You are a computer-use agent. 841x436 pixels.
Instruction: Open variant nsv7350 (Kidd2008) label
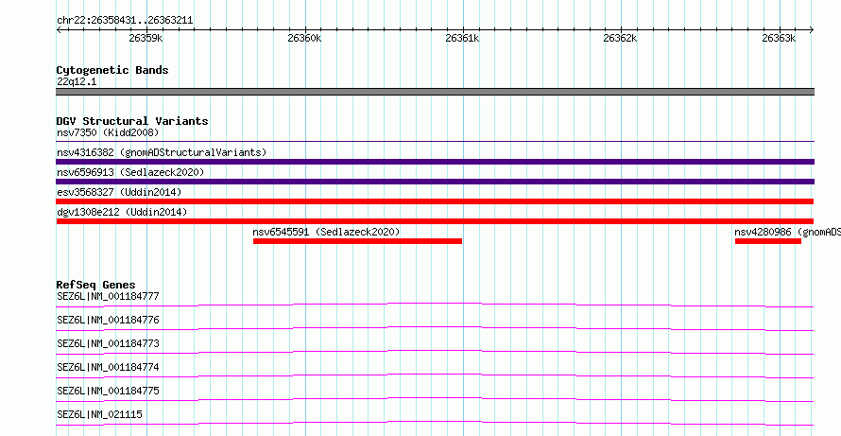tap(108, 132)
